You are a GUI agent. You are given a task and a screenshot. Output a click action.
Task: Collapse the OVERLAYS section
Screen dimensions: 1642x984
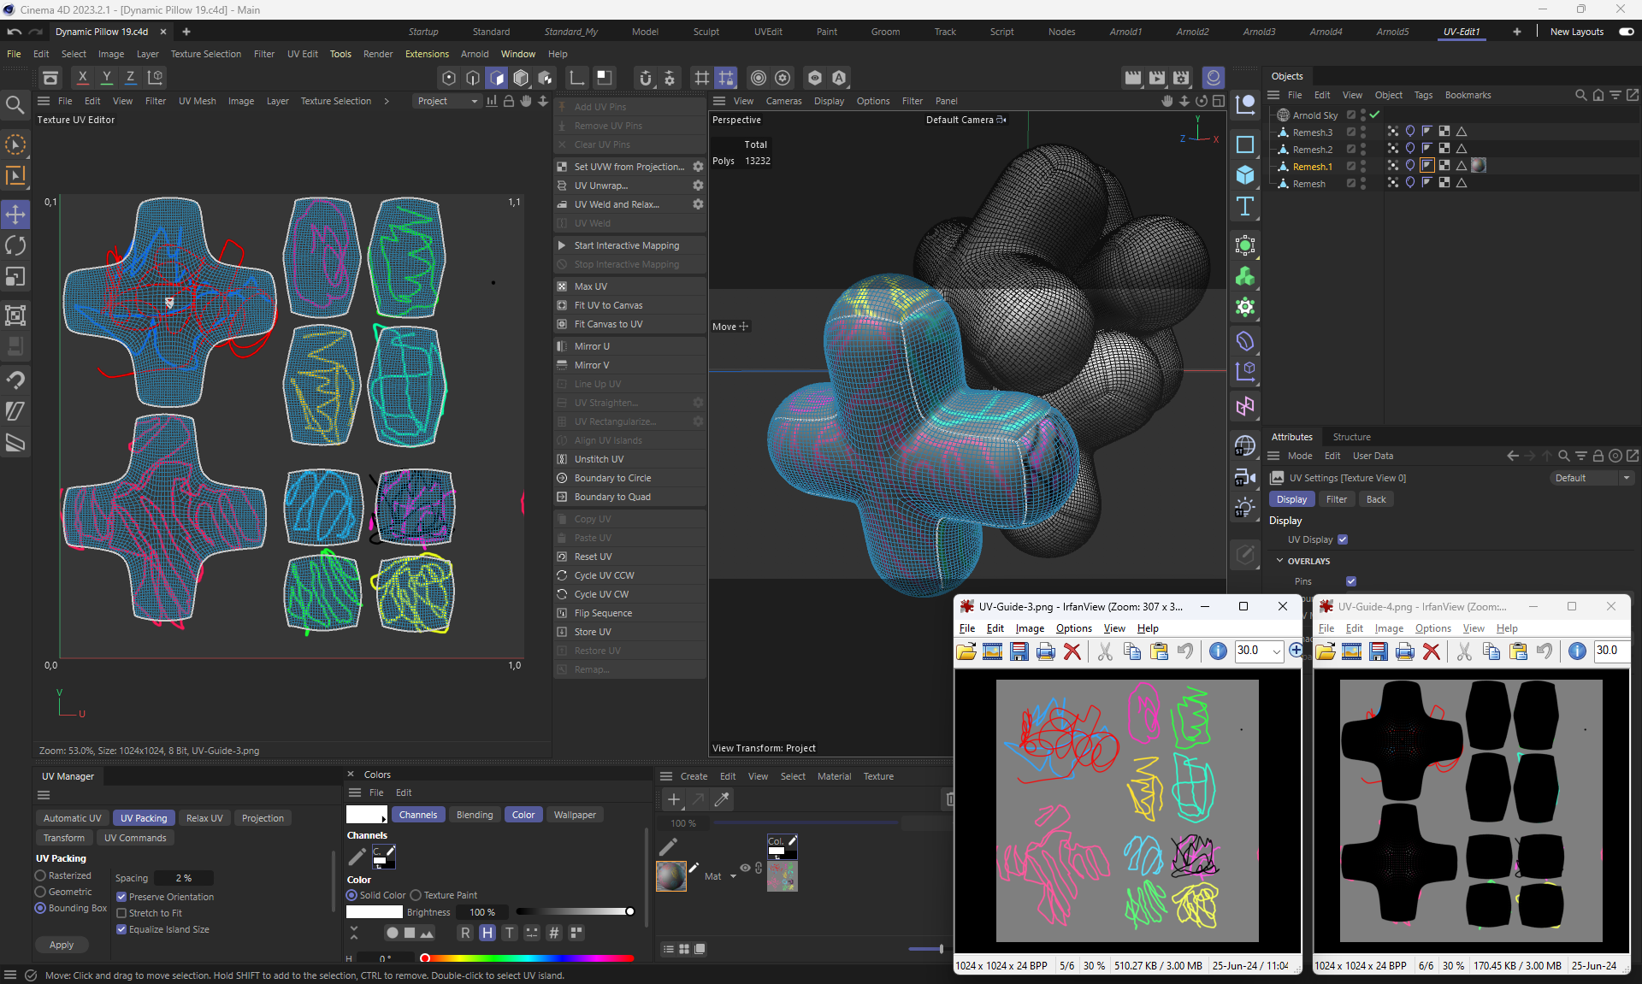[x=1280, y=561]
